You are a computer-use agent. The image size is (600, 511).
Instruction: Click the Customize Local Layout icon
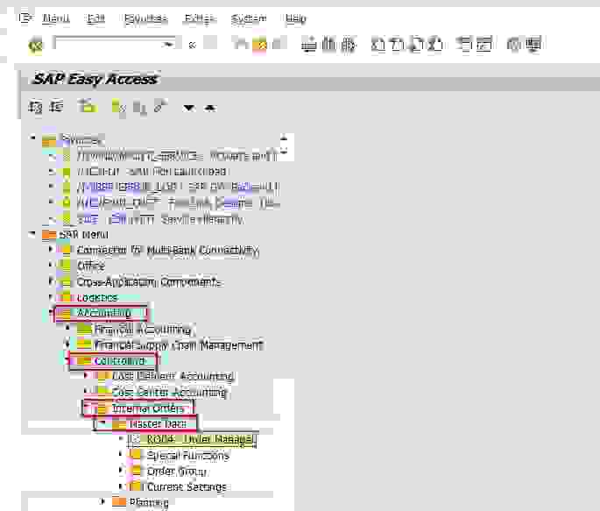point(533,45)
